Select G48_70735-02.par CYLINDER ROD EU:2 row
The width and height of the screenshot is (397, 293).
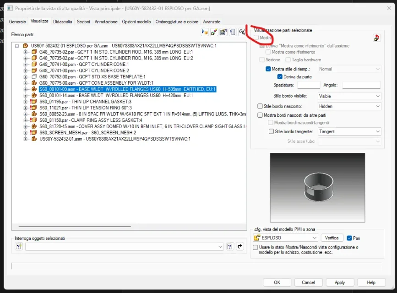click(x=116, y=58)
